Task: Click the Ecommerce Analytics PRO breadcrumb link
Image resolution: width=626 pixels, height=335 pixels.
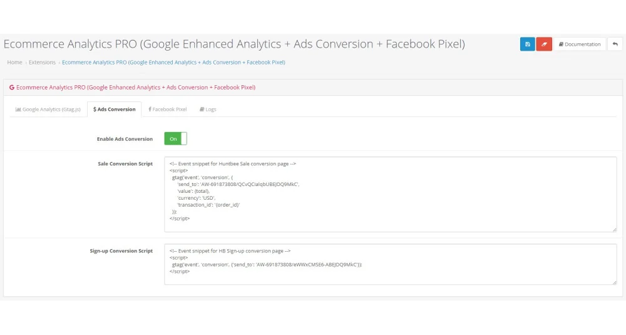Action: (173, 62)
